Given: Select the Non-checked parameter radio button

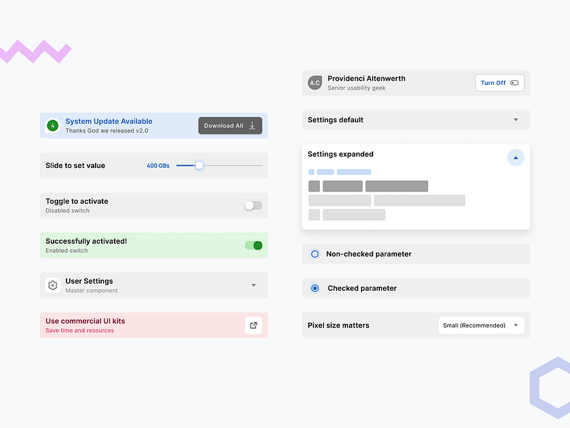Looking at the screenshot, I should [x=315, y=253].
